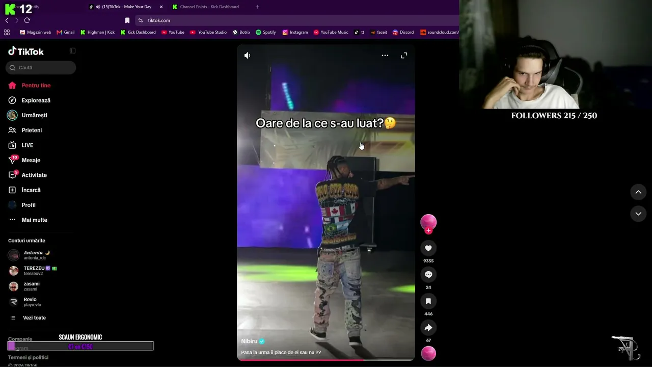View site information next to the address
Viewport: 652px width, 367px height.
click(x=141, y=20)
